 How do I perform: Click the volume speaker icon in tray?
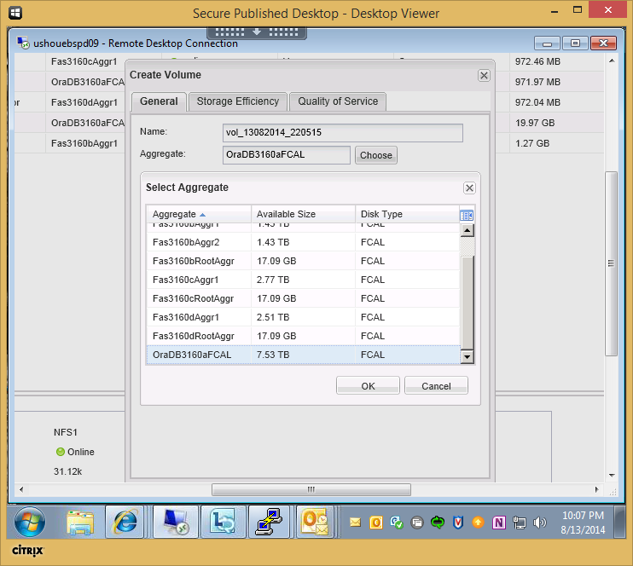click(539, 522)
